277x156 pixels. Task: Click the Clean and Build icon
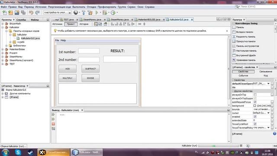(90, 13)
